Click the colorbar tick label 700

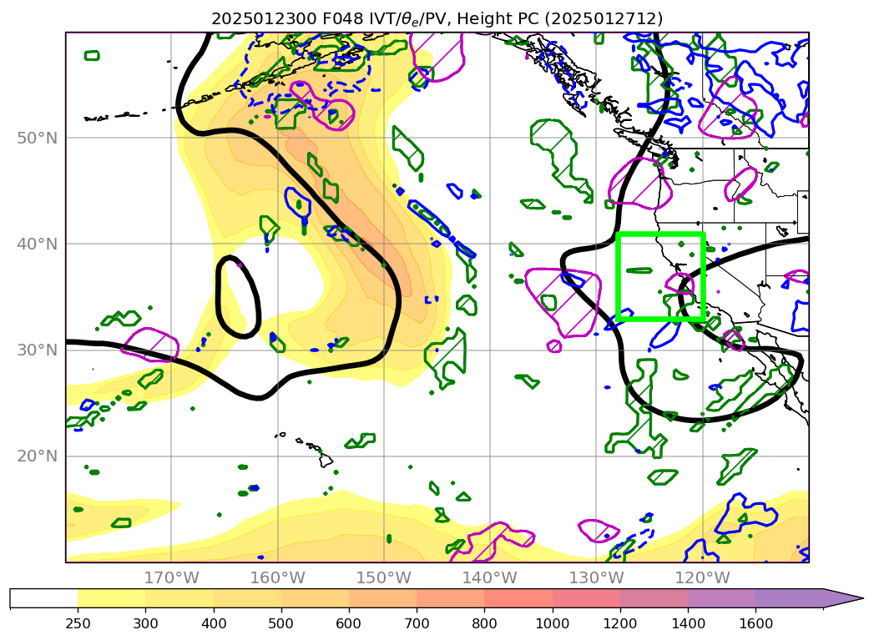pyautogui.click(x=417, y=623)
